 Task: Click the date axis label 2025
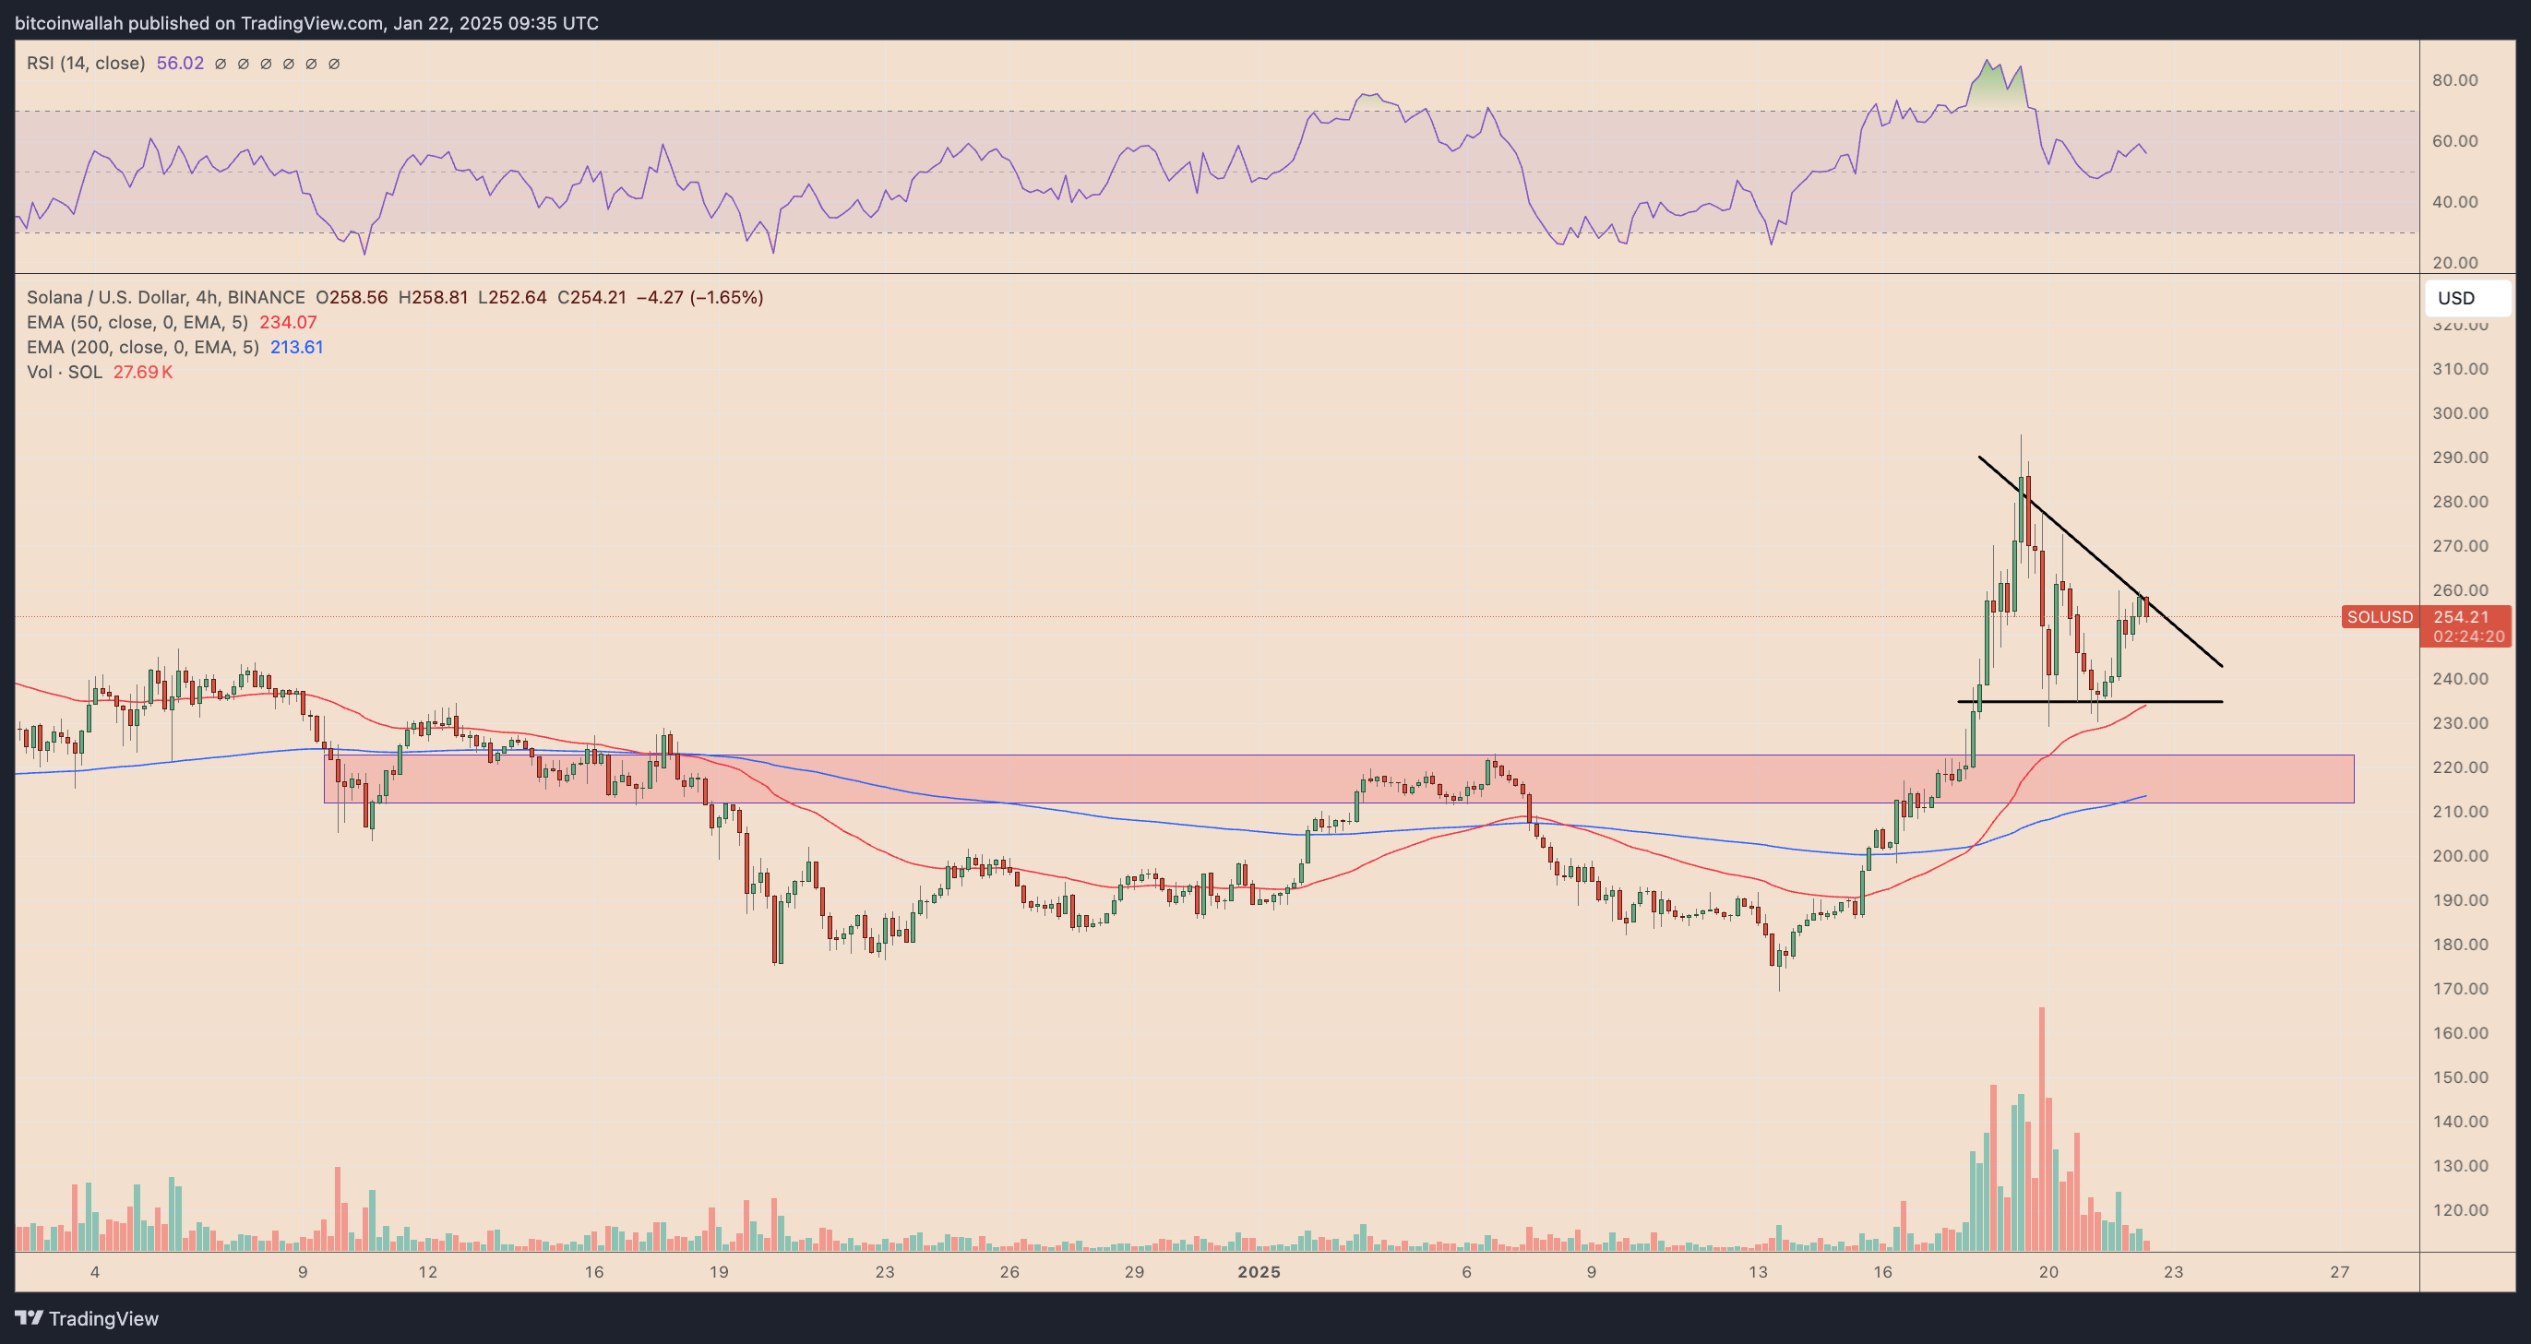[1259, 1272]
